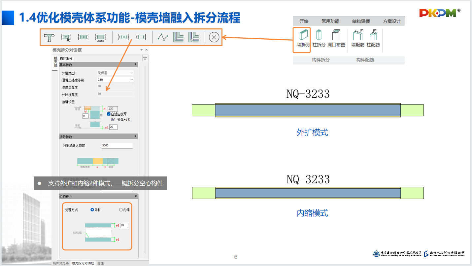
Task: Click the corner icon with vertical bar
Action: [194, 37]
